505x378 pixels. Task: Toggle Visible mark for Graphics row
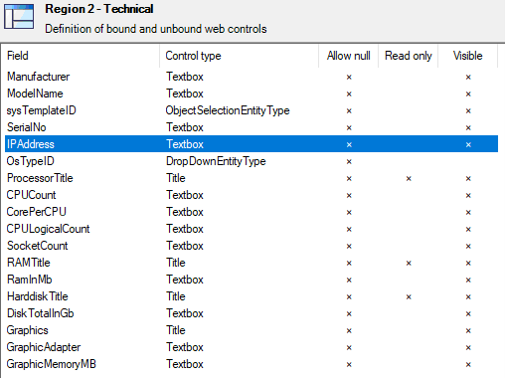click(x=468, y=331)
